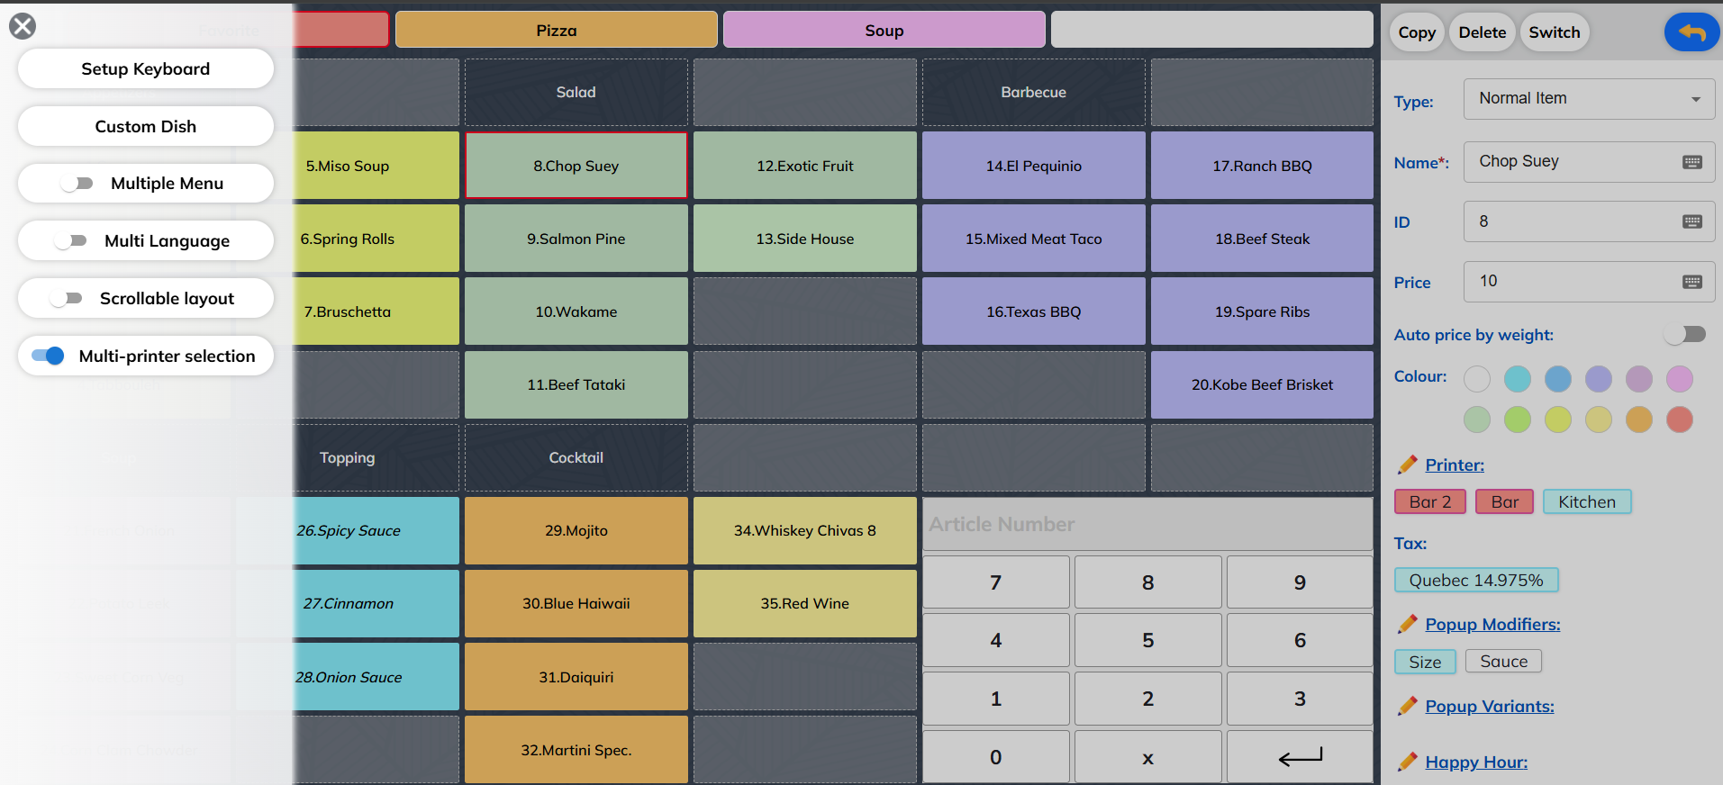Toggle the Bar 2 printer tag
The image size is (1723, 785).
[x=1430, y=501]
